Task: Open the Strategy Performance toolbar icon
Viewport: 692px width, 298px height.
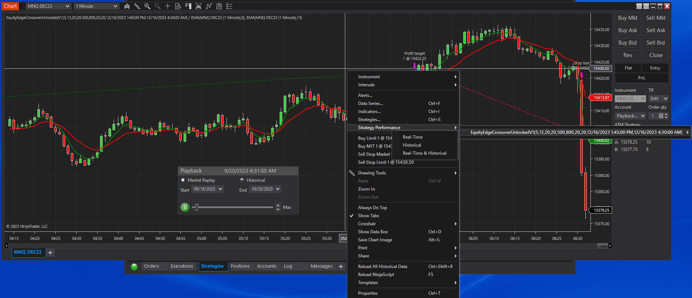Action: [219, 6]
